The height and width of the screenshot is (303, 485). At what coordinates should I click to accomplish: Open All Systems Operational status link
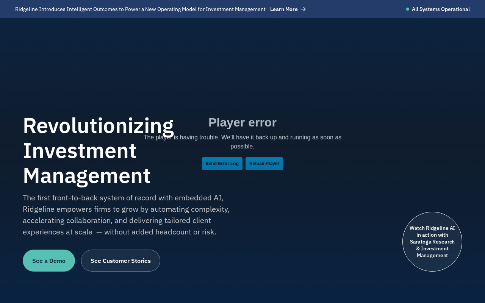438,9
